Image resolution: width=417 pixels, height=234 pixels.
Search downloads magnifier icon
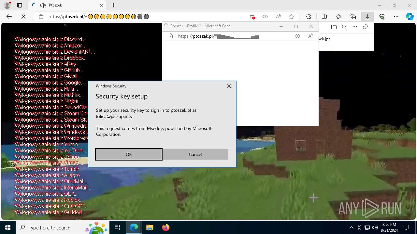344,27
